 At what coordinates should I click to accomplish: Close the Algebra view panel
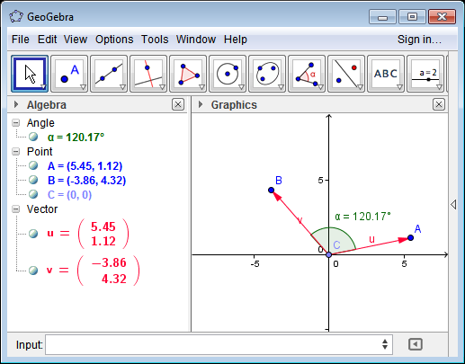coord(178,104)
